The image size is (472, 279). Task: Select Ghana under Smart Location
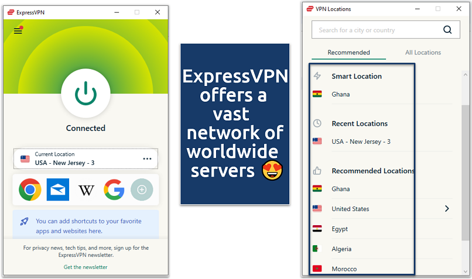click(x=340, y=94)
